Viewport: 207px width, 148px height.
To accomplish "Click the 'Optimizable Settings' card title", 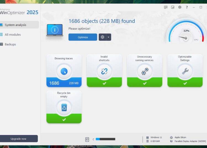I will coord(185,58).
